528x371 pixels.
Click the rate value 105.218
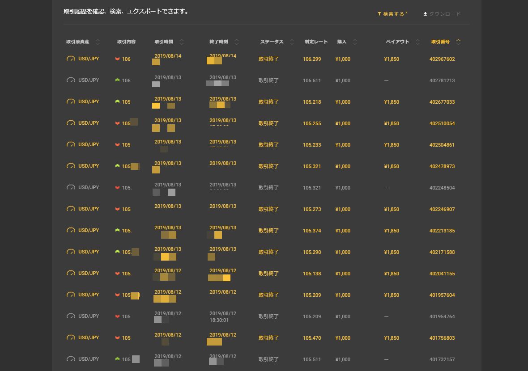(312, 102)
